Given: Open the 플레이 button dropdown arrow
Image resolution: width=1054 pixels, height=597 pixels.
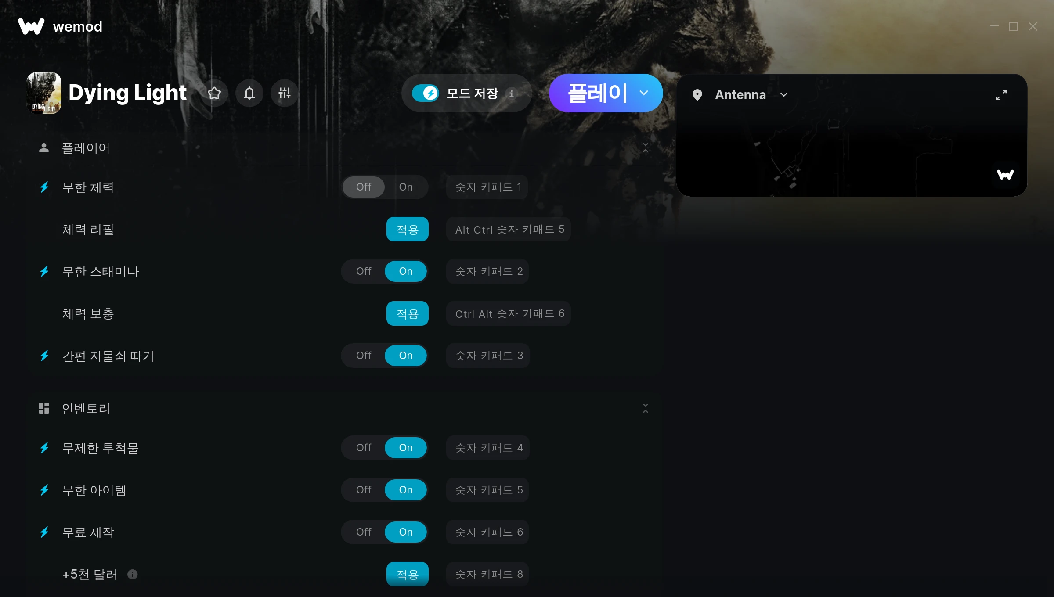Looking at the screenshot, I should 644,93.
